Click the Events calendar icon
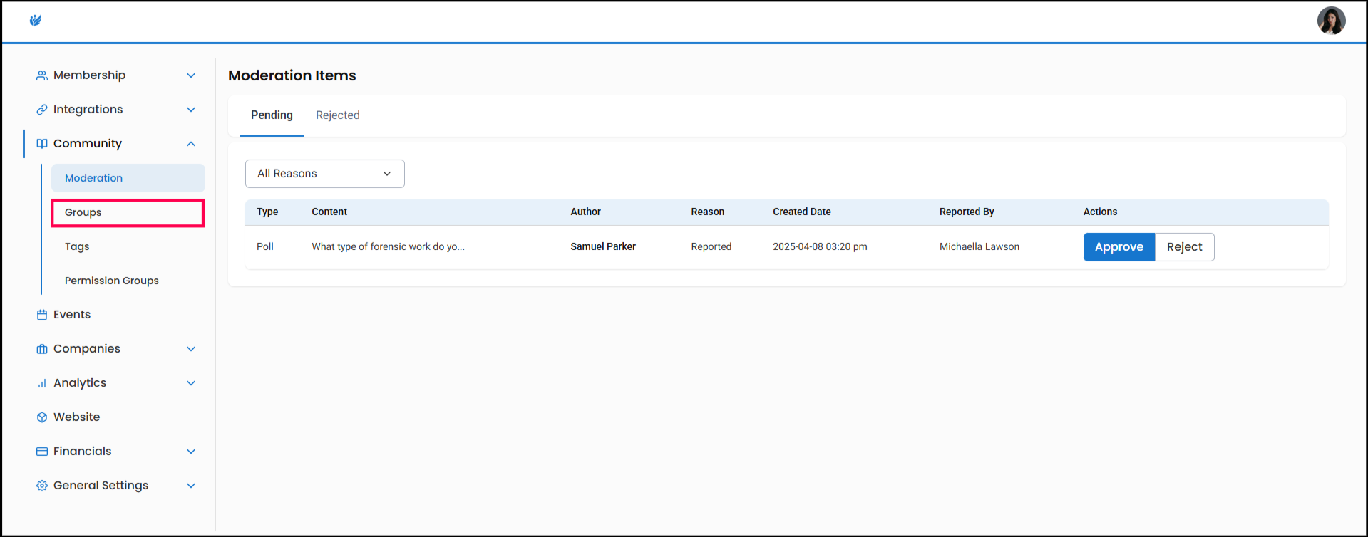 click(x=42, y=315)
